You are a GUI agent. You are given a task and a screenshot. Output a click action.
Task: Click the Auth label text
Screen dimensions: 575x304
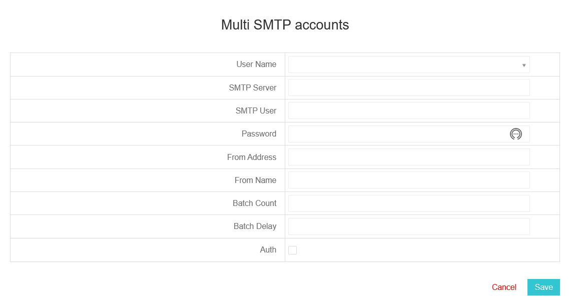[268, 250]
